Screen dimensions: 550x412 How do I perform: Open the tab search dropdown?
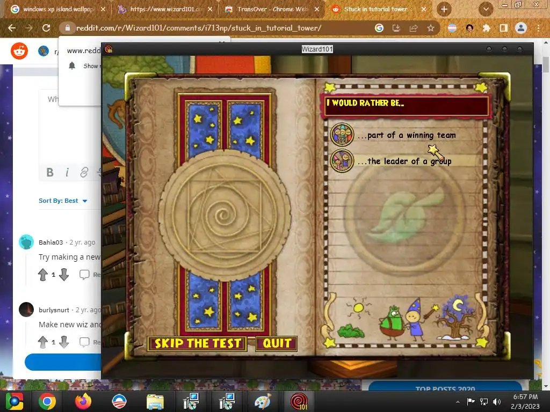point(486,10)
